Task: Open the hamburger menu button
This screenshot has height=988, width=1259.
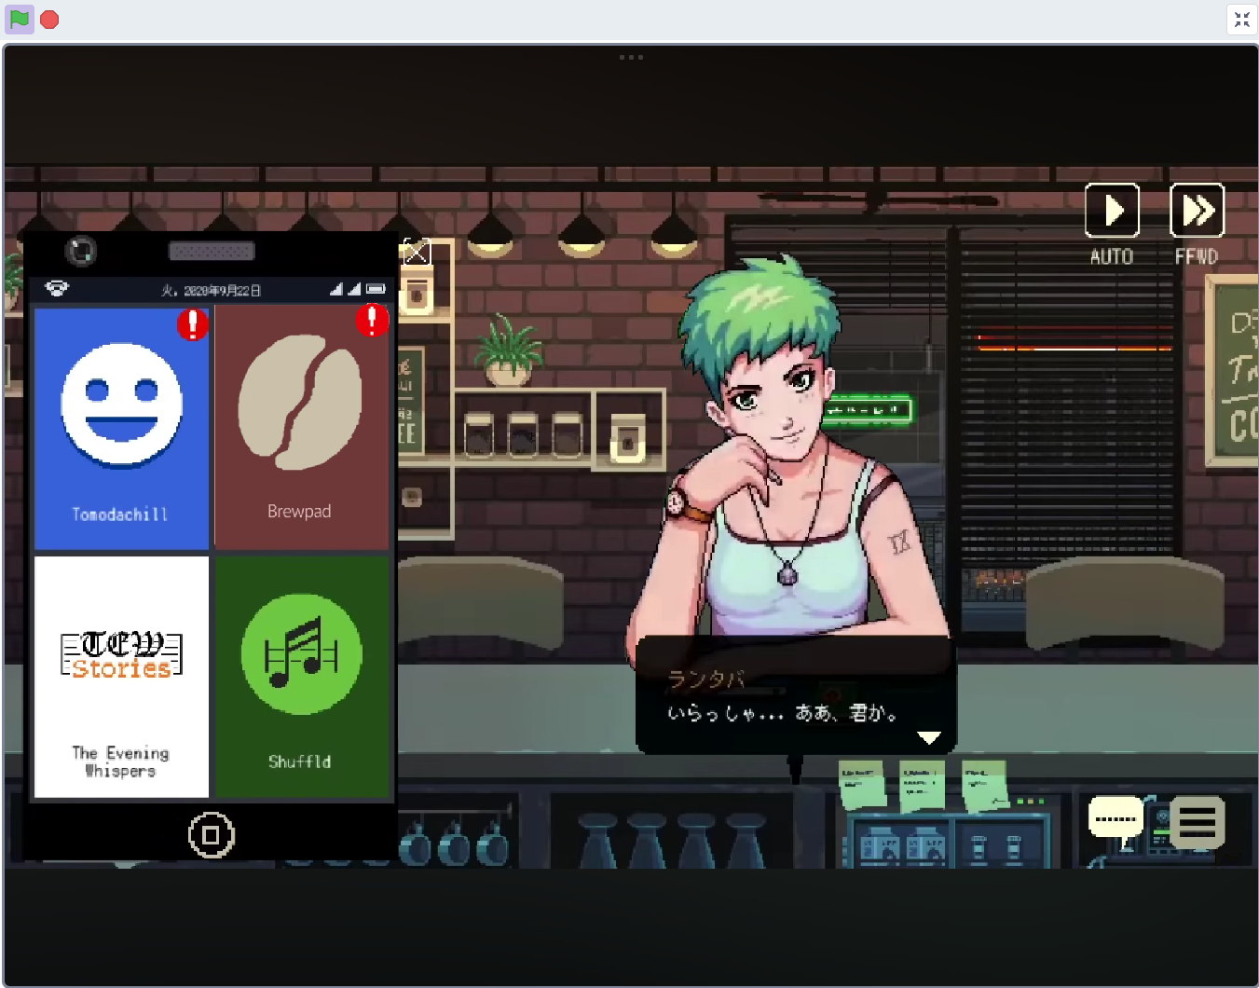Action: click(1197, 822)
